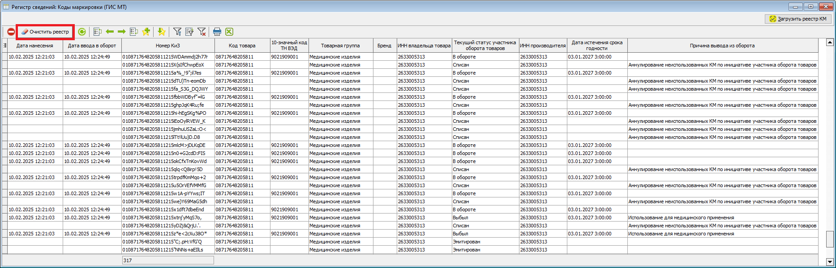
Task: Click the star with green plus icon
Action: click(146, 32)
